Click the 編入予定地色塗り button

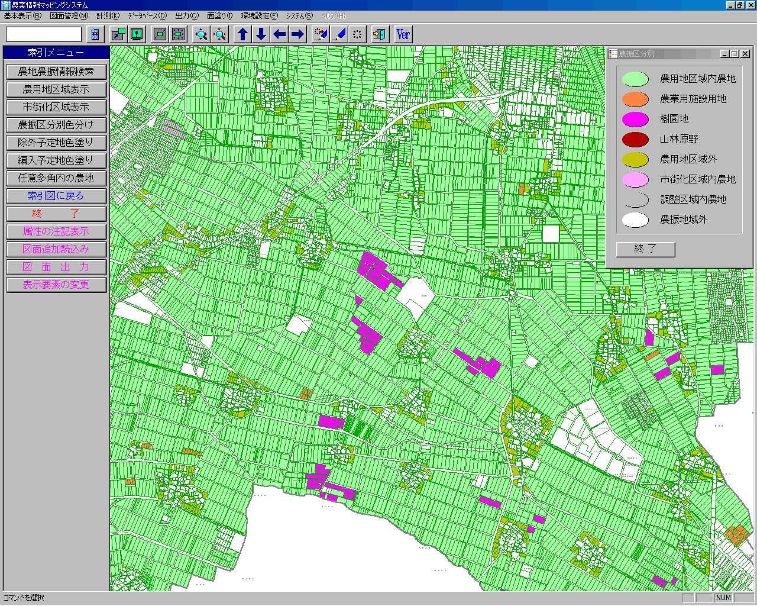[56, 160]
